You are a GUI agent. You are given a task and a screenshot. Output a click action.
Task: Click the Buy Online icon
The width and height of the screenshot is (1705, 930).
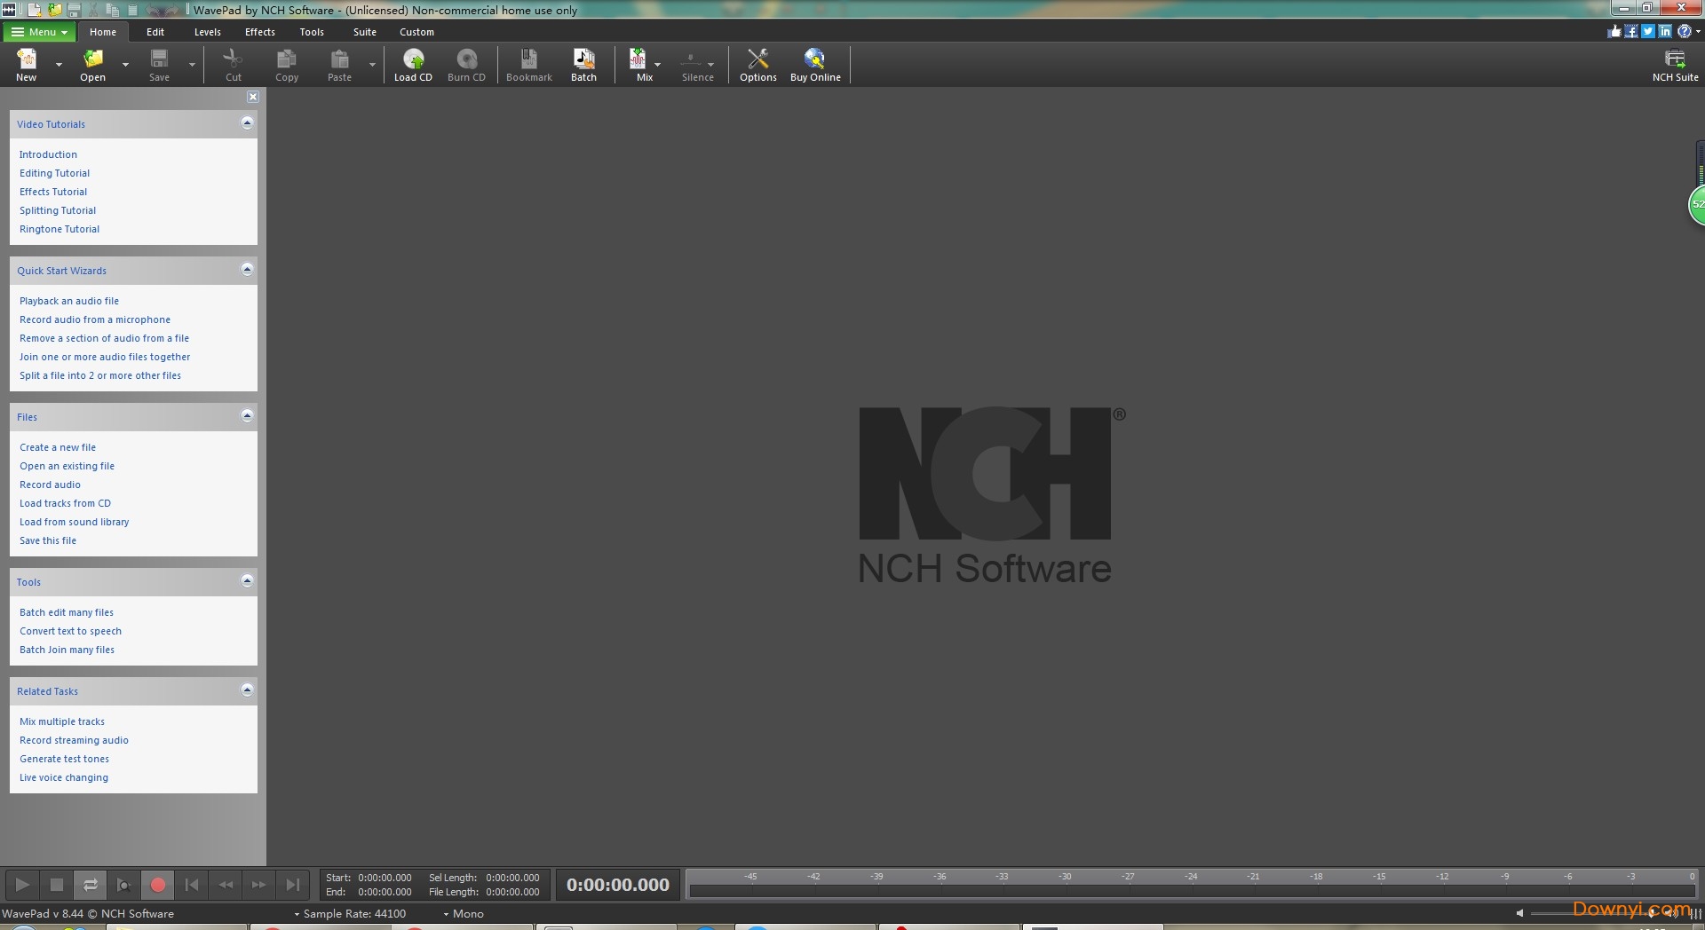click(x=814, y=65)
